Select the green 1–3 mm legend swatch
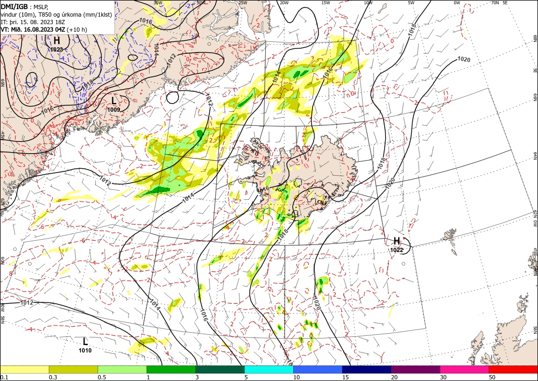Image resolution: width=538 pixels, height=381 pixels. pyautogui.click(x=171, y=369)
